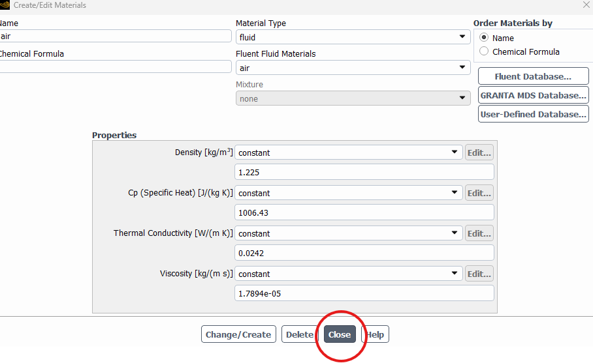Open the User-Defined Database

click(534, 114)
